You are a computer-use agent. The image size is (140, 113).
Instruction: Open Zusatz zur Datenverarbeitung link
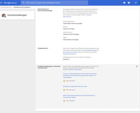coord(80,75)
